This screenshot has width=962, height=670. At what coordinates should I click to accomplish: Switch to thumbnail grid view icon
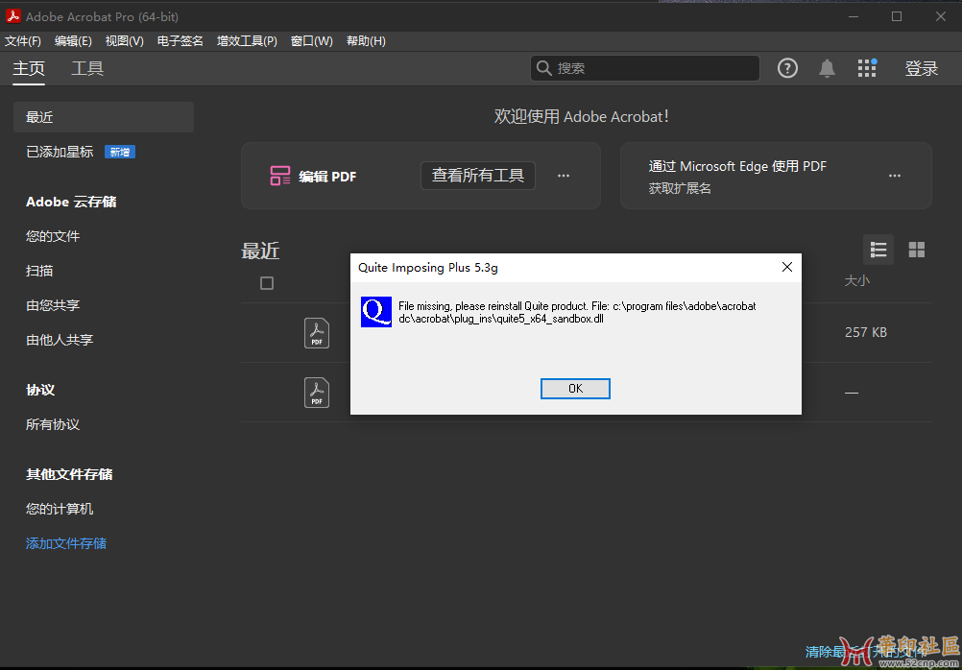click(916, 250)
